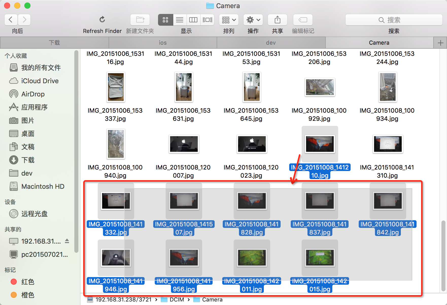Open 桌面 in the sidebar

22,134
